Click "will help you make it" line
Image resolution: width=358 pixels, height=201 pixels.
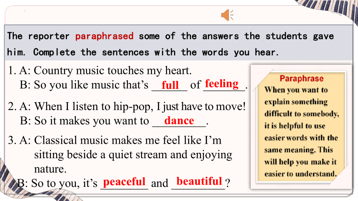click(301, 162)
